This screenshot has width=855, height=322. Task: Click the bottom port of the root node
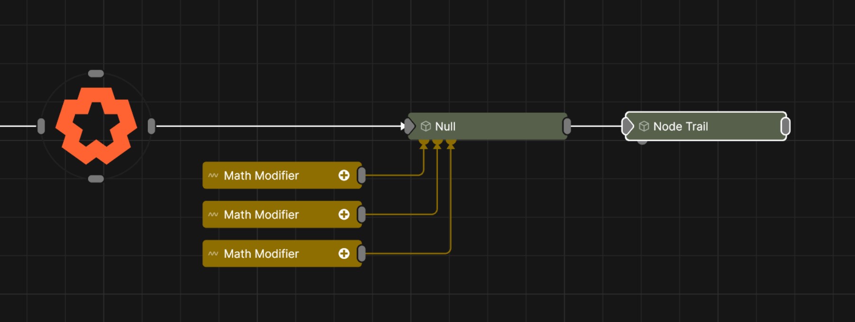[x=96, y=179]
